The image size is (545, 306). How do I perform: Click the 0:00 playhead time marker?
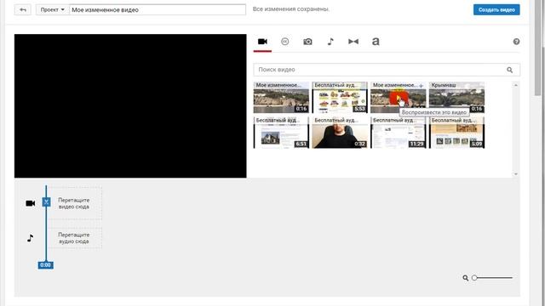click(x=45, y=265)
